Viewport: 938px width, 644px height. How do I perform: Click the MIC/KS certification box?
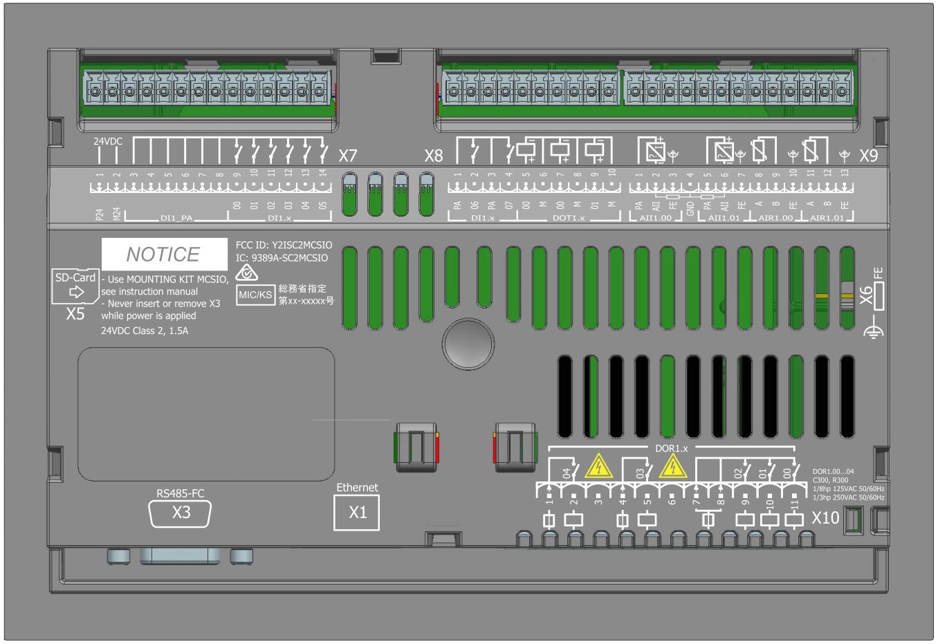point(256,295)
